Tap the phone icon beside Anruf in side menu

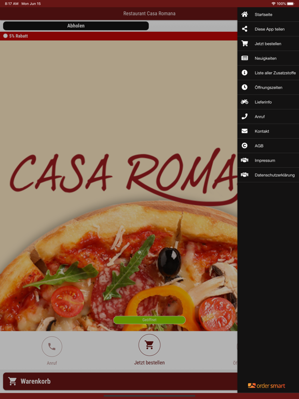coord(244,116)
